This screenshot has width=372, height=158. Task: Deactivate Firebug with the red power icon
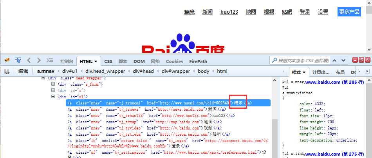pos(367,60)
